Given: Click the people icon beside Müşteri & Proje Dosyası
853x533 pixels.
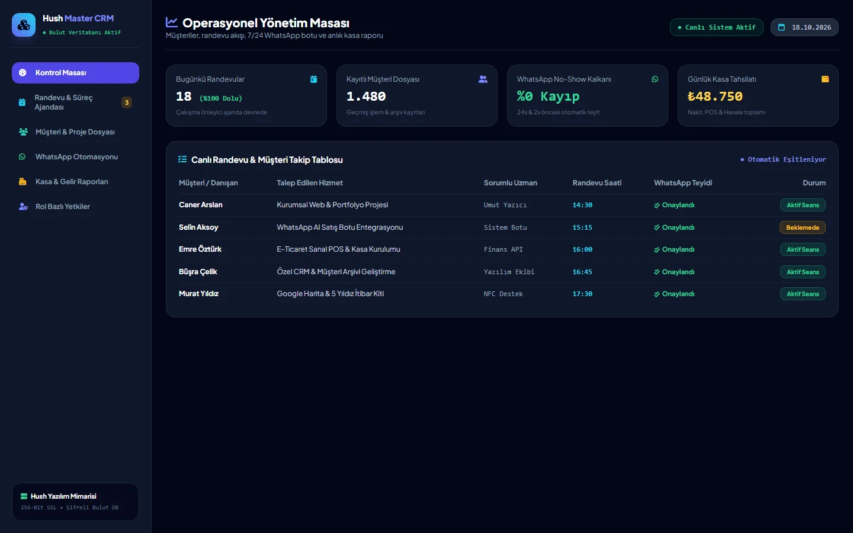Looking at the screenshot, I should 23,132.
